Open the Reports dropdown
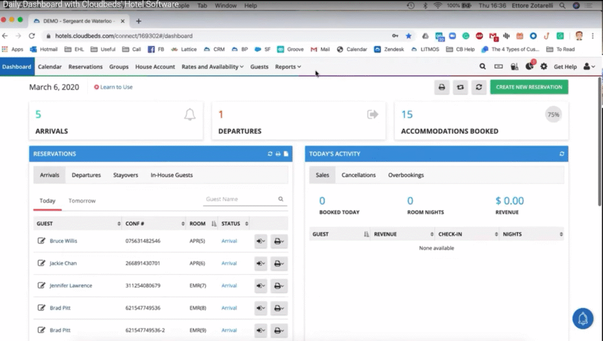The image size is (603, 341). click(x=288, y=67)
